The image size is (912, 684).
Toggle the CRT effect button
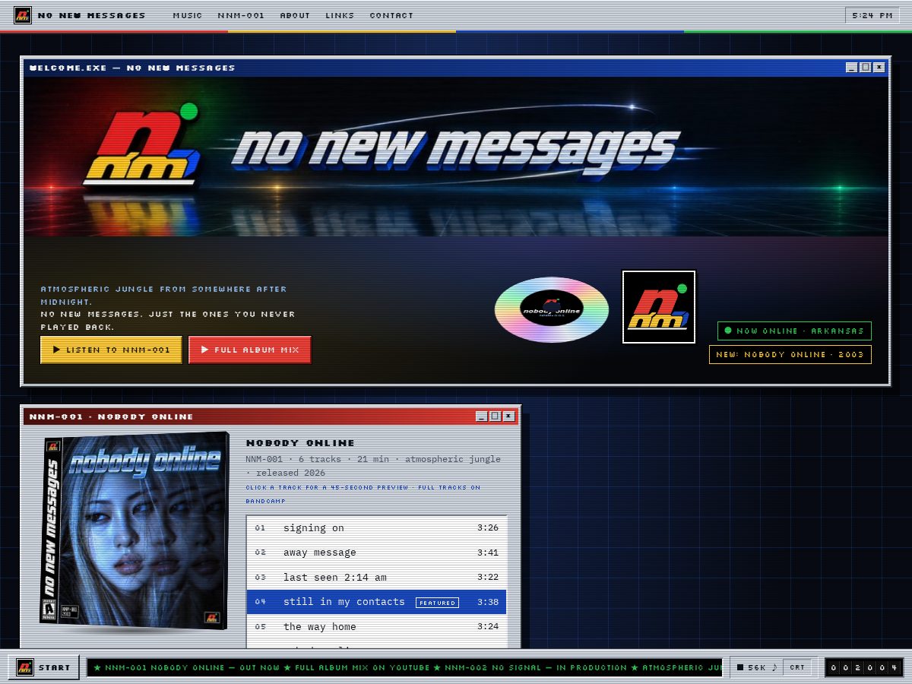[797, 667]
